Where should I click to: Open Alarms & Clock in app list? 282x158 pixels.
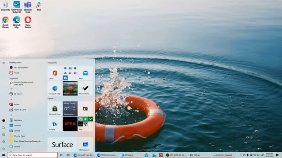point(18,110)
